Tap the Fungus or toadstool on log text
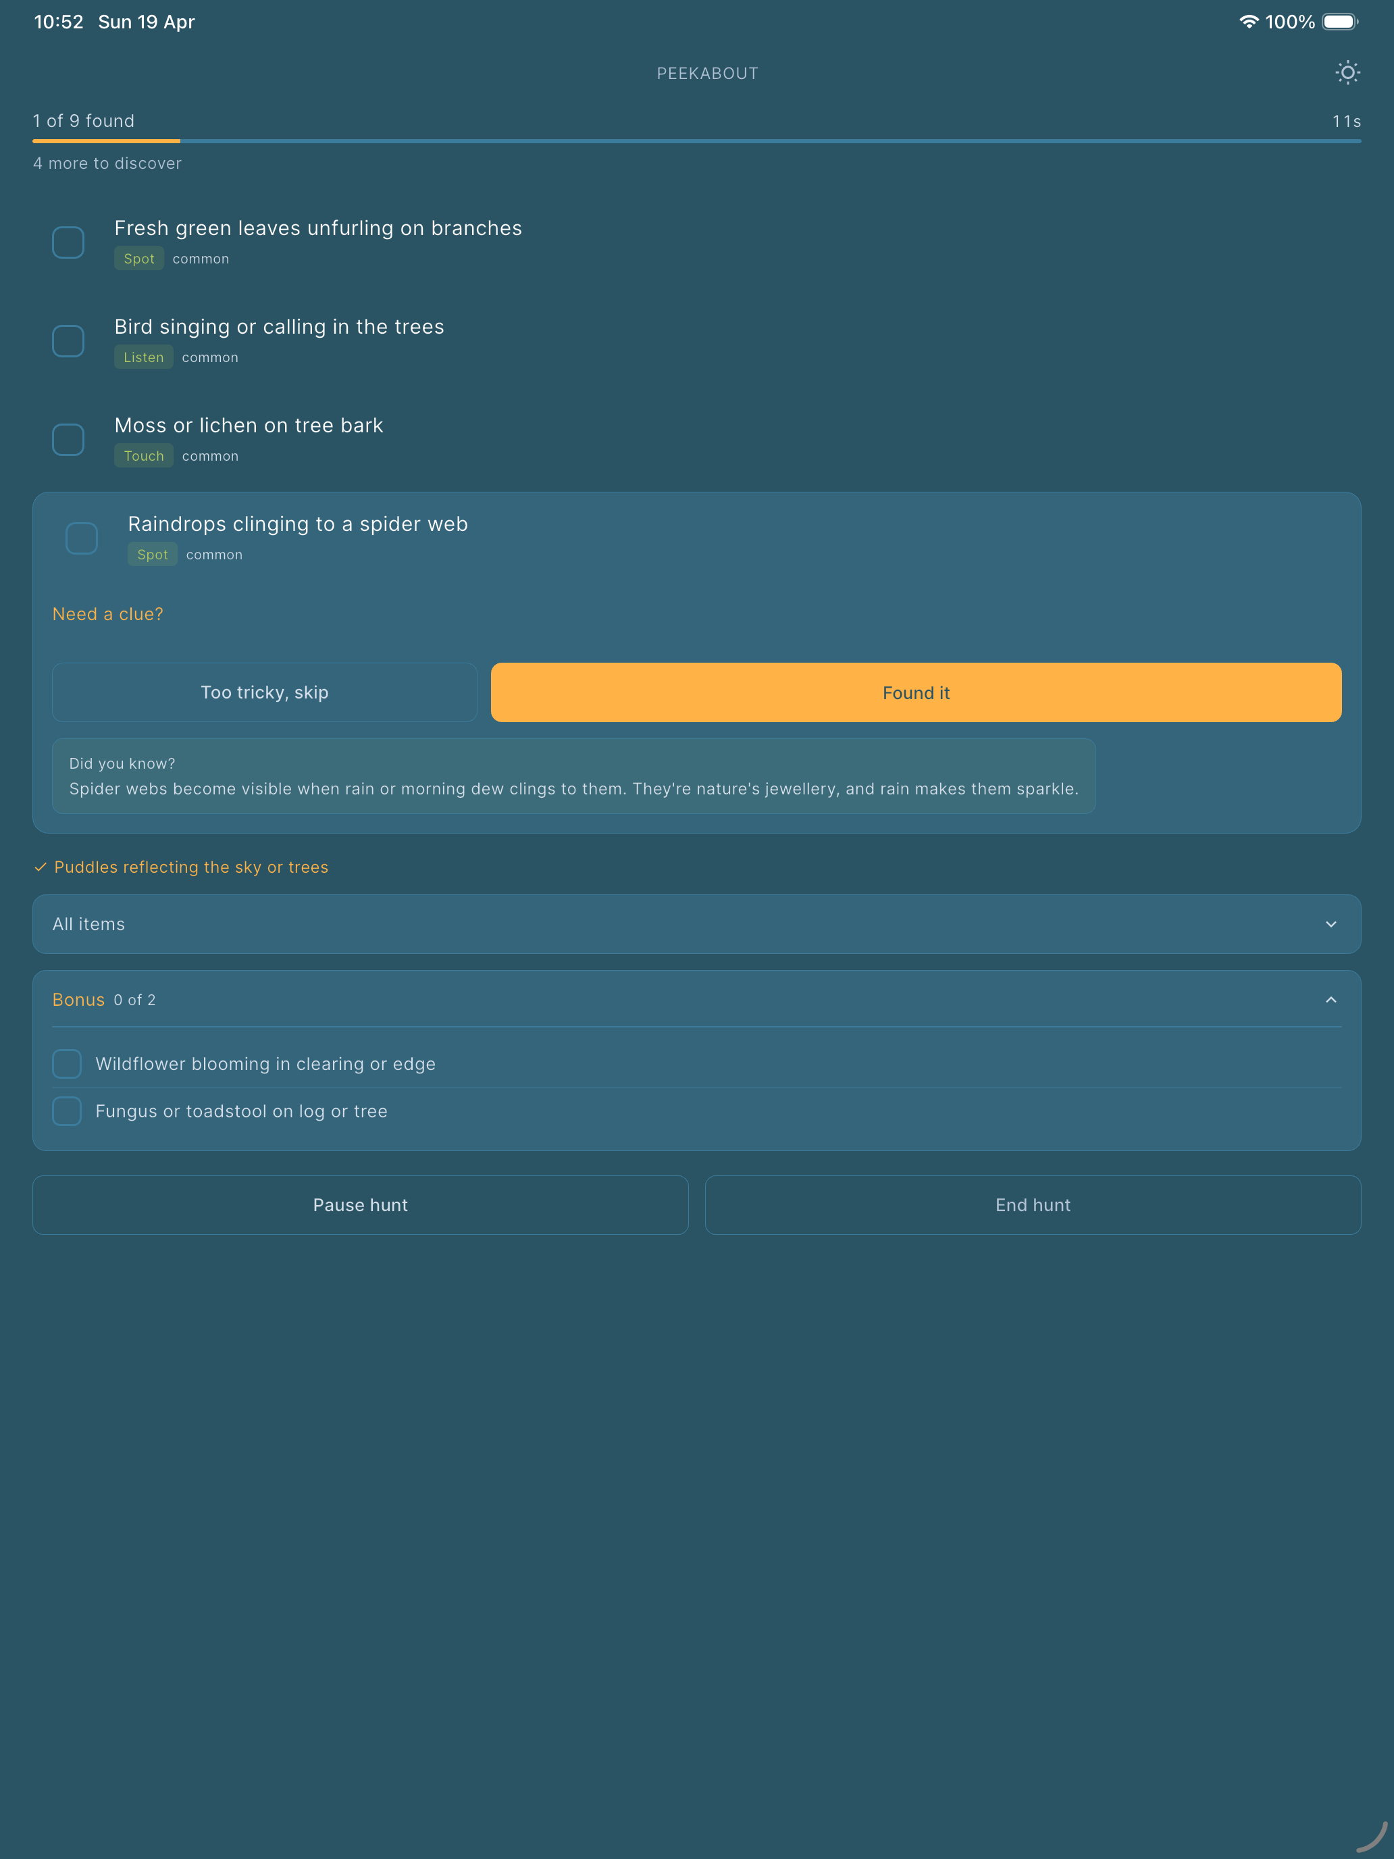This screenshot has height=1859, width=1394. pyautogui.click(x=241, y=1111)
